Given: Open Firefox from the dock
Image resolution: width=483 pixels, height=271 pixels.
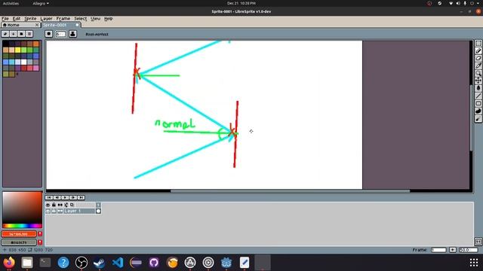Looking at the screenshot, I should 9,263.
